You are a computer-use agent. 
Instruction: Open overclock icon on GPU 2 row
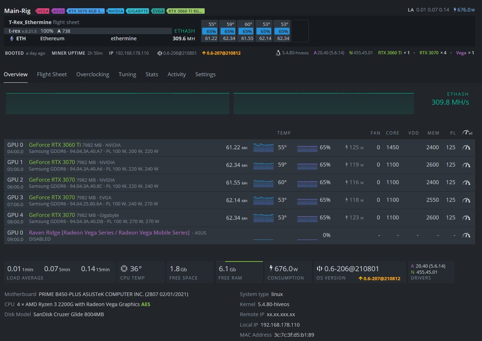point(466,182)
